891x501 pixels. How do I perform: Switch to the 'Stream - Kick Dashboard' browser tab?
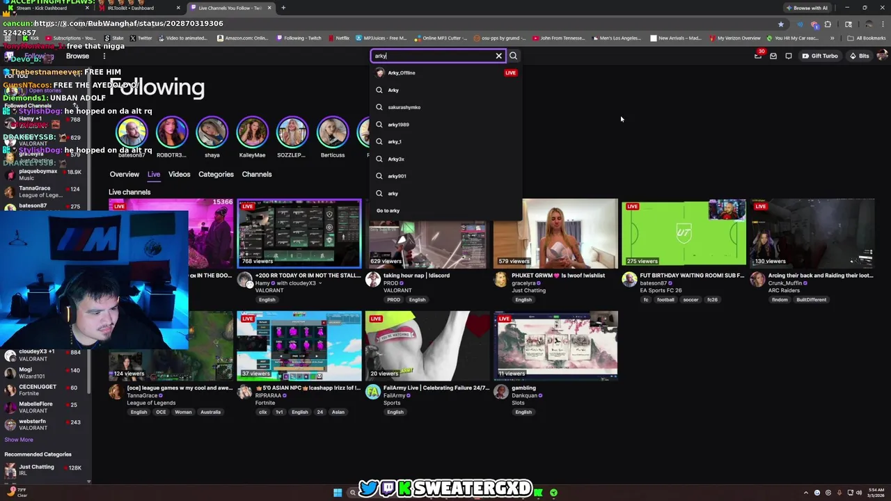tap(46, 8)
